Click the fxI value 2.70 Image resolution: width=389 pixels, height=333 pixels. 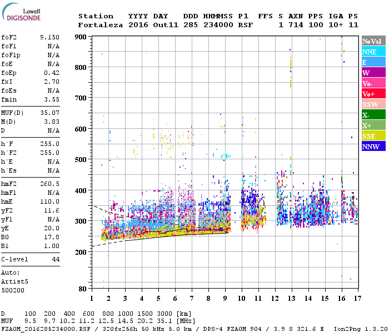click(52, 82)
